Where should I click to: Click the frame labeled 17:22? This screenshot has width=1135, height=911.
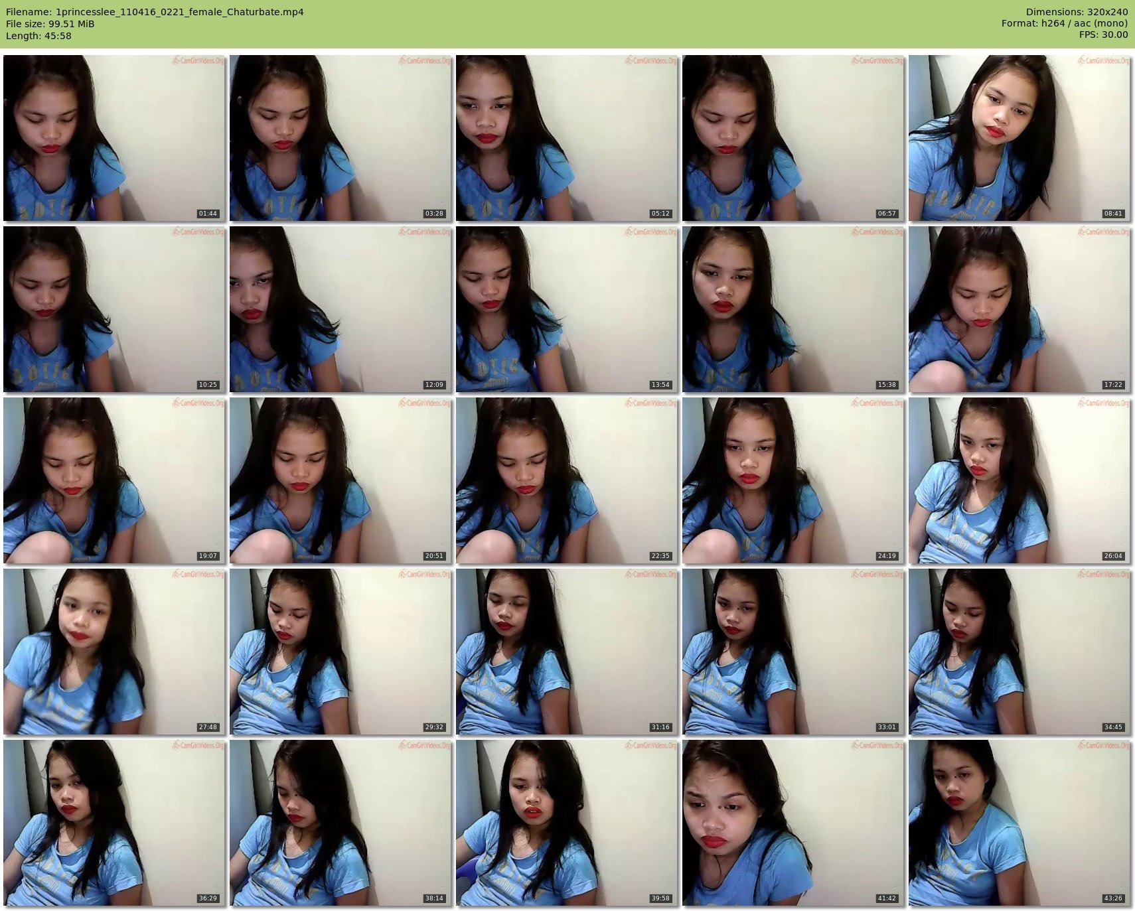(1020, 309)
